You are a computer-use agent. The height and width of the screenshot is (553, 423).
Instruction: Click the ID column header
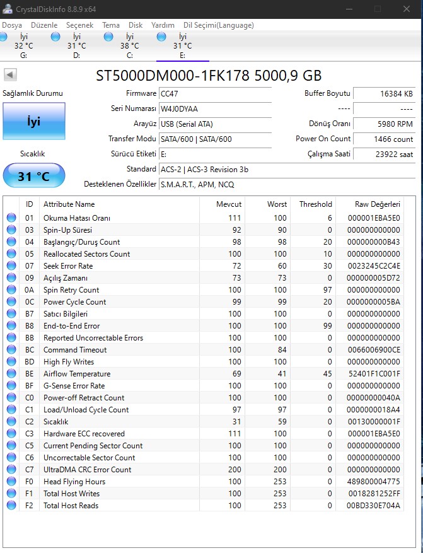coord(29,204)
